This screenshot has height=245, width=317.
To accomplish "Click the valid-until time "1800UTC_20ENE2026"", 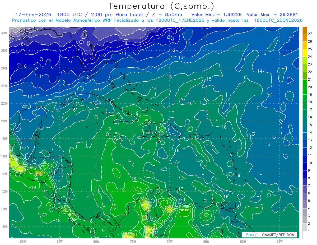I will pyautogui.click(x=278, y=20).
